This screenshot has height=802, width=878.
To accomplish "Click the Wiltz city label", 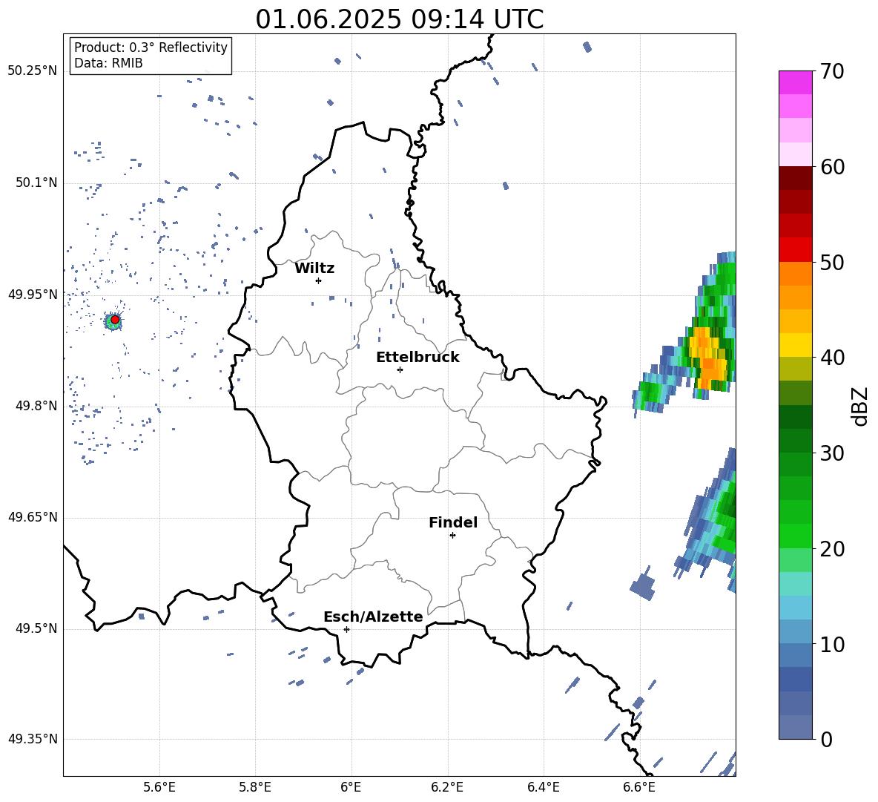I will [x=314, y=269].
